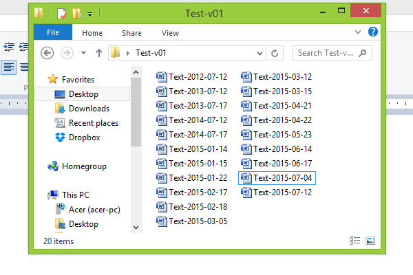Open address bar history dropdown
This screenshot has height=275, width=413.
point(260,53)
